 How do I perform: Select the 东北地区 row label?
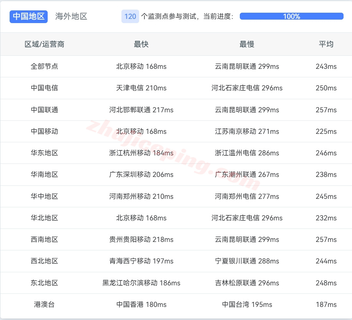[x=45, y=283]
